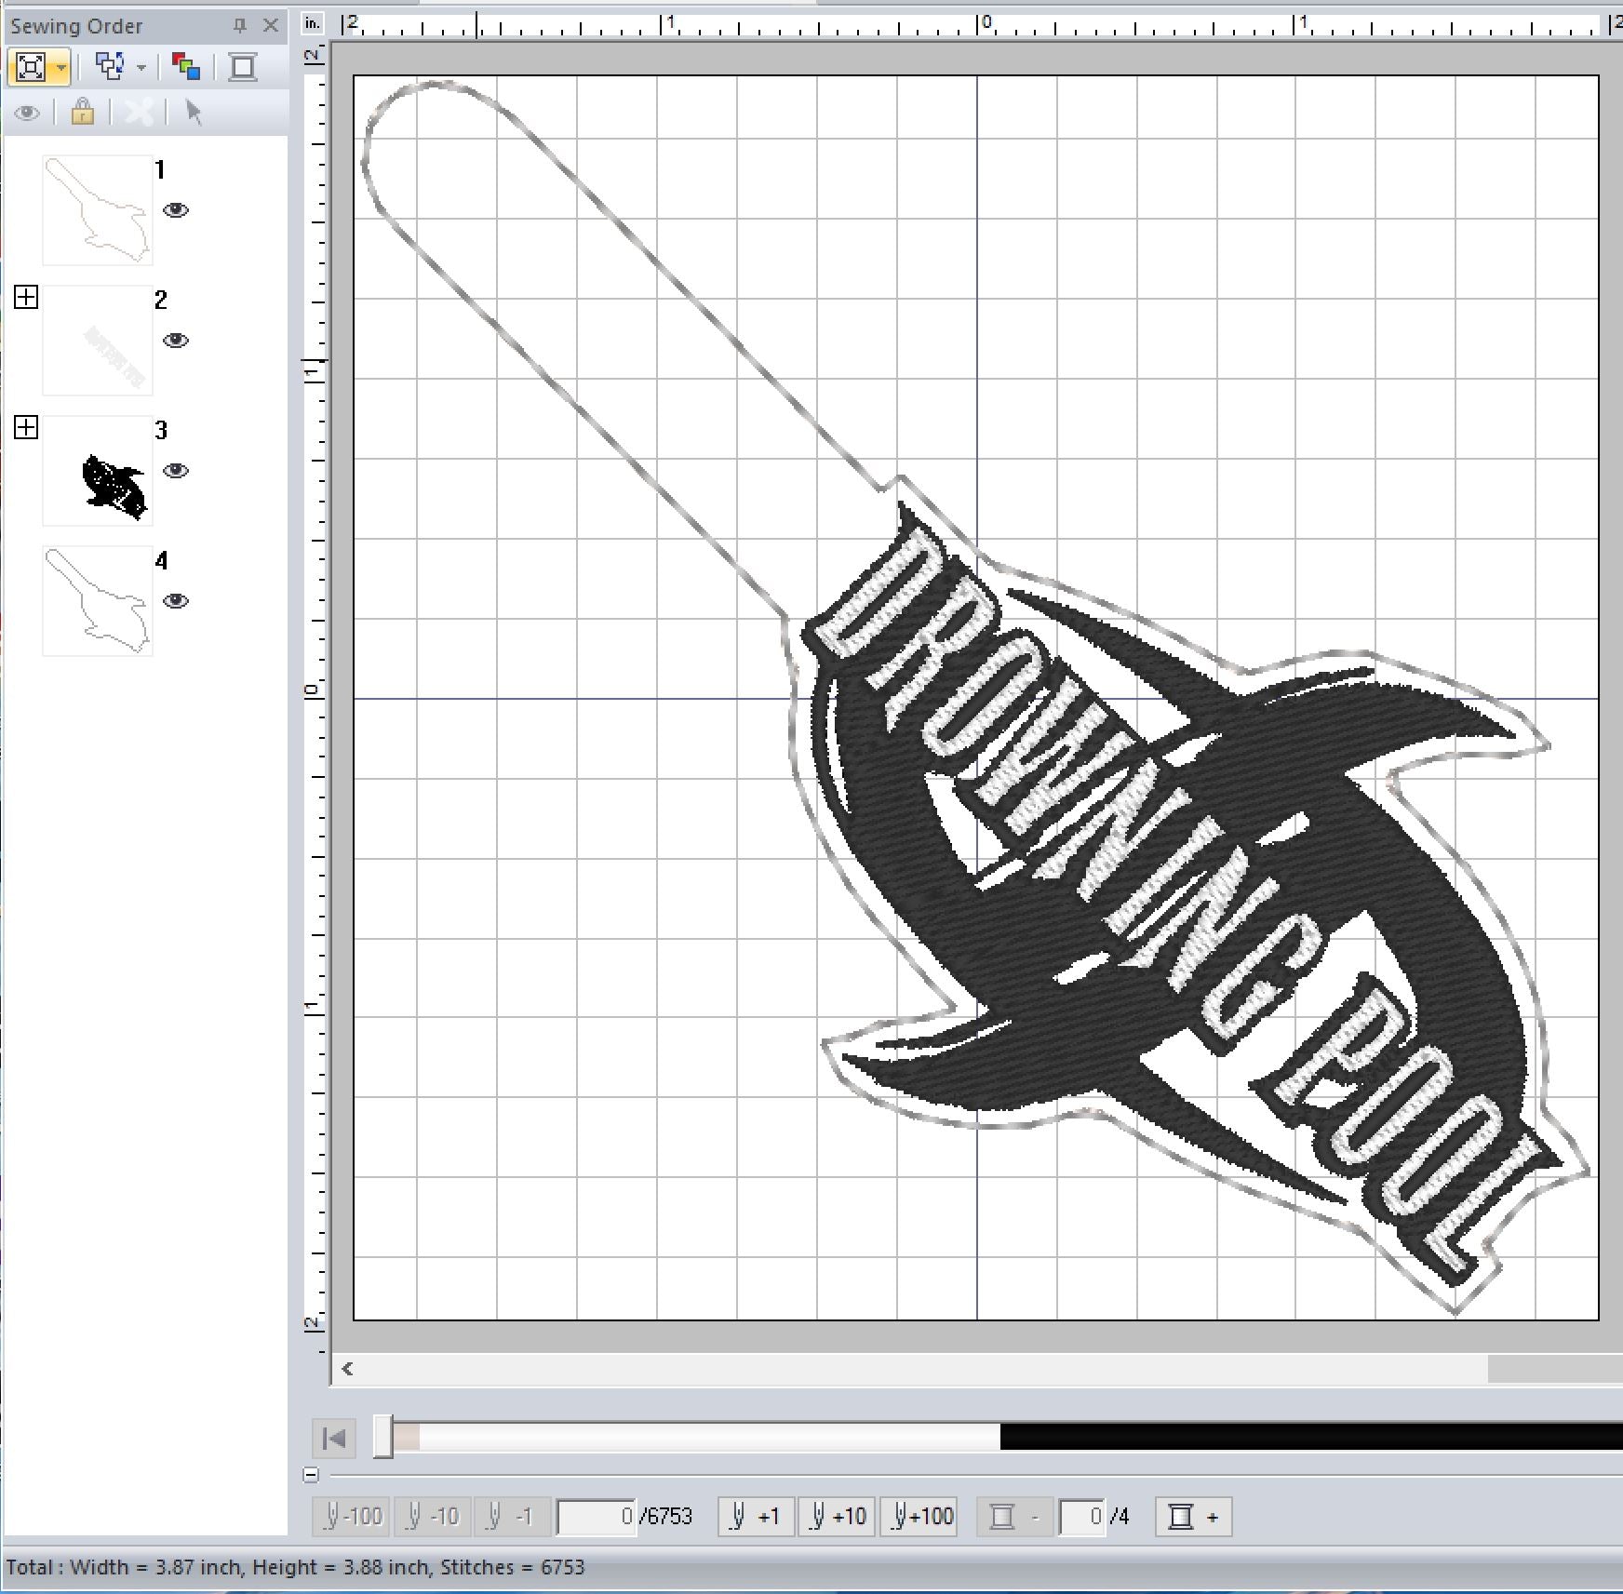Step forward 10 stitches
1623x1594 pixels.
point(837,1517)
